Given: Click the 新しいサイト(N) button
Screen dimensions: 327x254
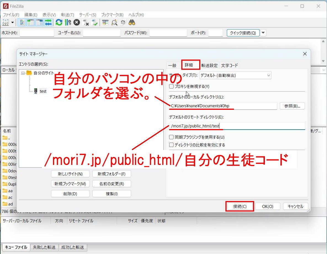Looking at the screenshot, I should [70, 174].
